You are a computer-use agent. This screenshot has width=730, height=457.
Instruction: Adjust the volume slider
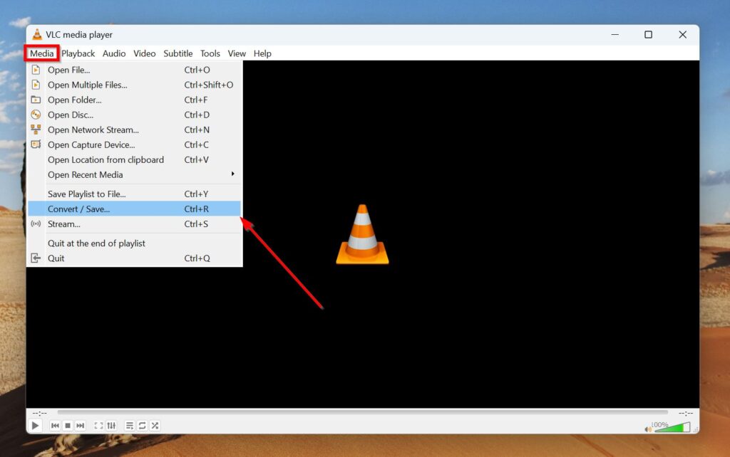674,429
